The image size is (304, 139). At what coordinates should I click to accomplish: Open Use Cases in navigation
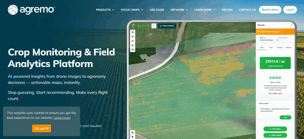[x=157, y=10]
